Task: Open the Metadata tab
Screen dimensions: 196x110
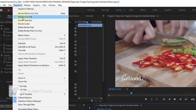Action: point(89,16)
